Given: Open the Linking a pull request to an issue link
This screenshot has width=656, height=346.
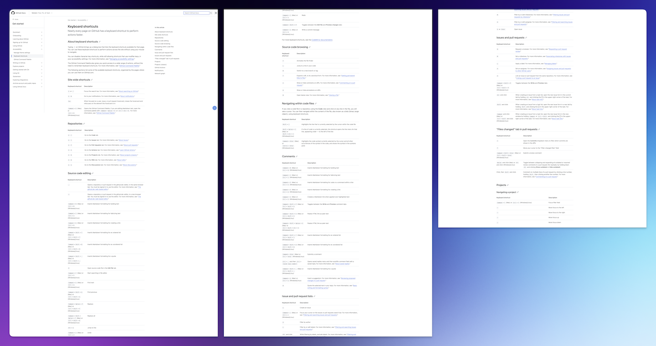Looking at the screenshot, I should [528, 78].
